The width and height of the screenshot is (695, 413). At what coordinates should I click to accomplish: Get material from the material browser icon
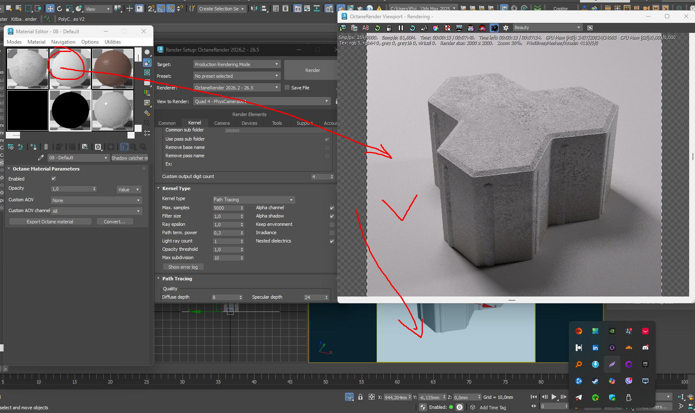11,147
